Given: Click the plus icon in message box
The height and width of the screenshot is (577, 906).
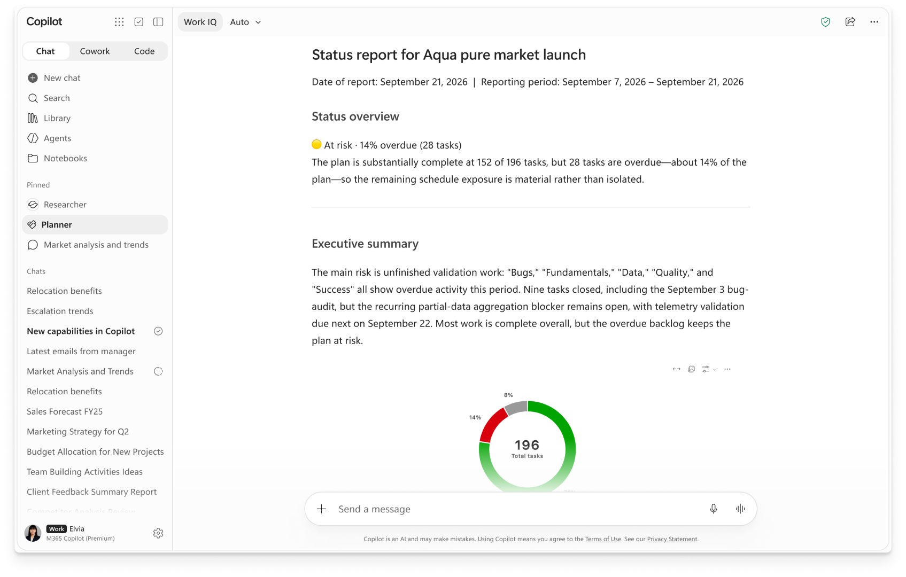Looking at the screenshot, I should 321,509.
